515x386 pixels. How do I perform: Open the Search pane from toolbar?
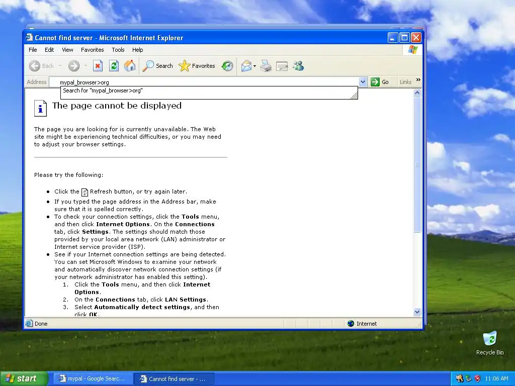click(x=157, y=66)
